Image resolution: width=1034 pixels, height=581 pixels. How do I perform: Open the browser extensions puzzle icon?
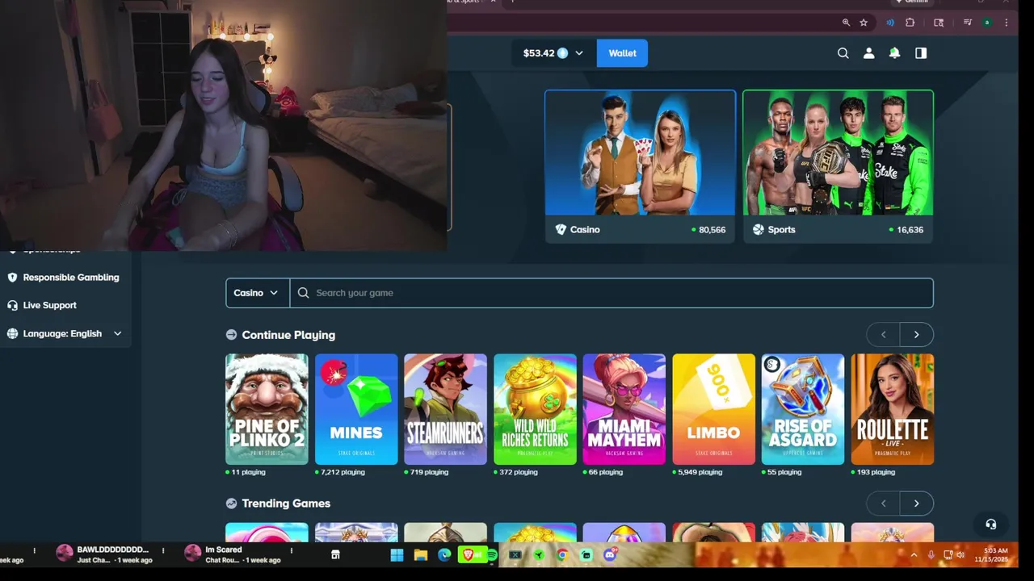[910, 23]
